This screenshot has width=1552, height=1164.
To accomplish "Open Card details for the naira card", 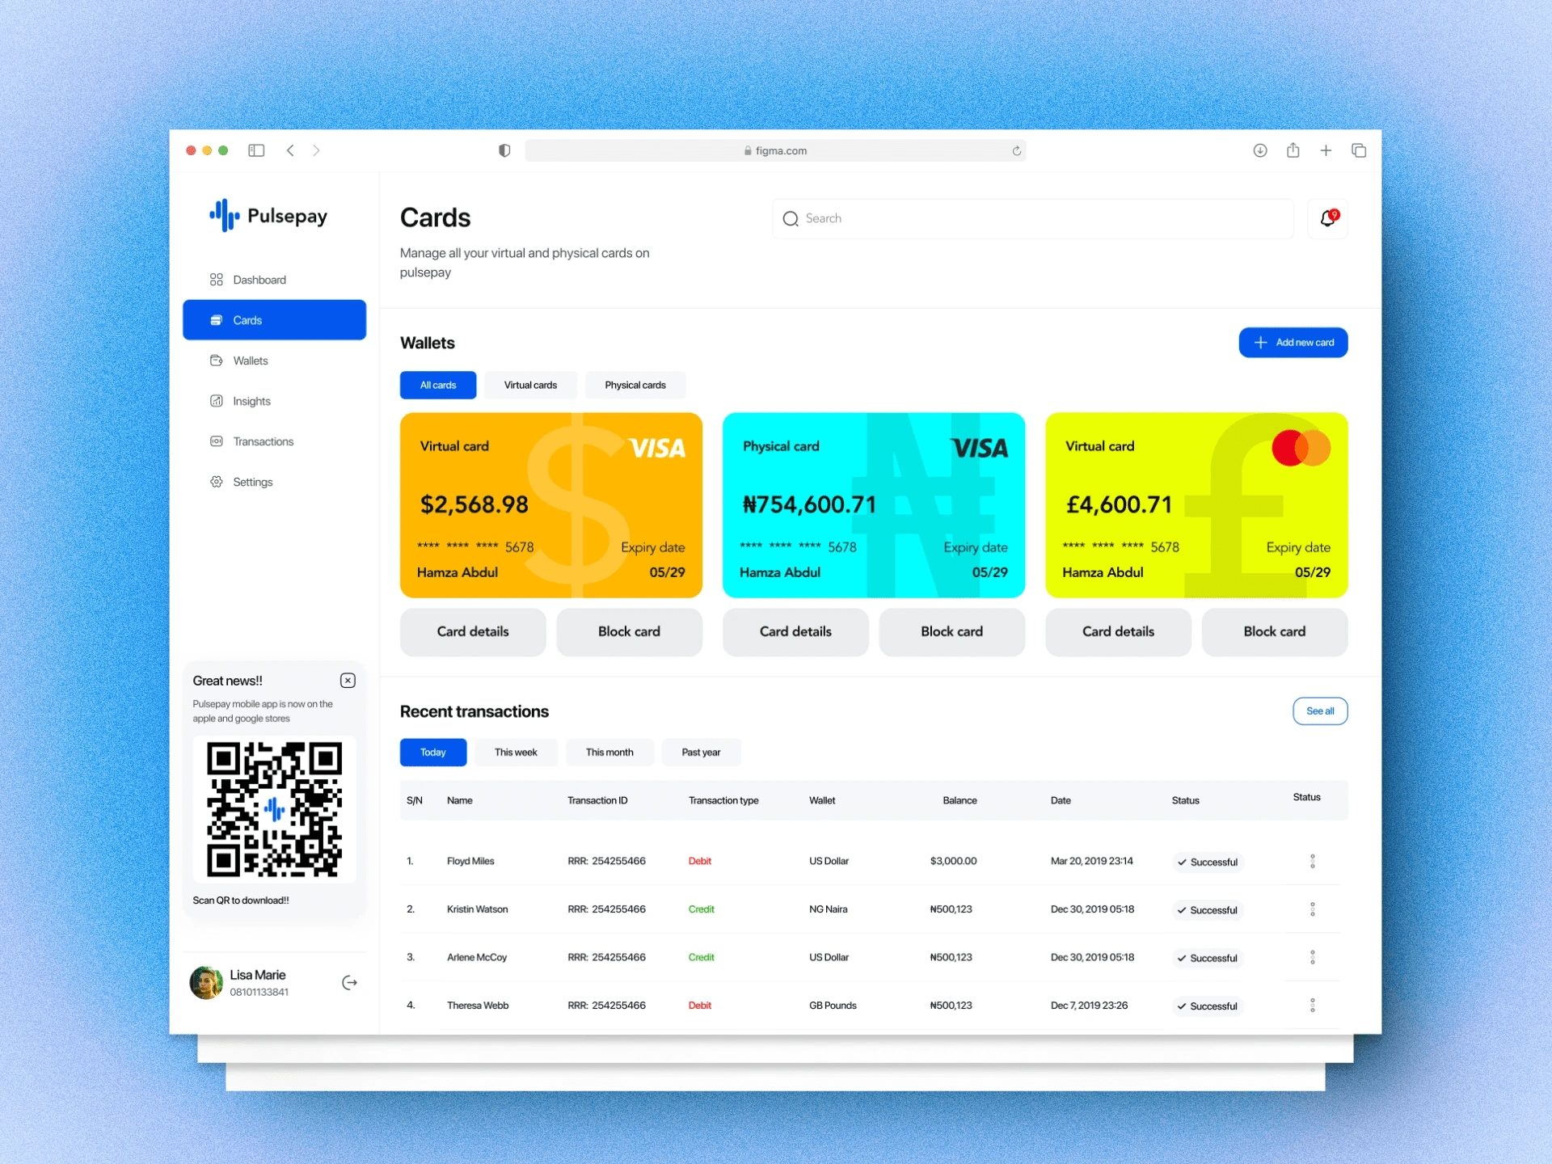I will point(795,632).
